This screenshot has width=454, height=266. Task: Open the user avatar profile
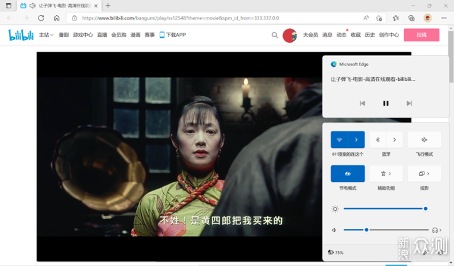point(289,35)
